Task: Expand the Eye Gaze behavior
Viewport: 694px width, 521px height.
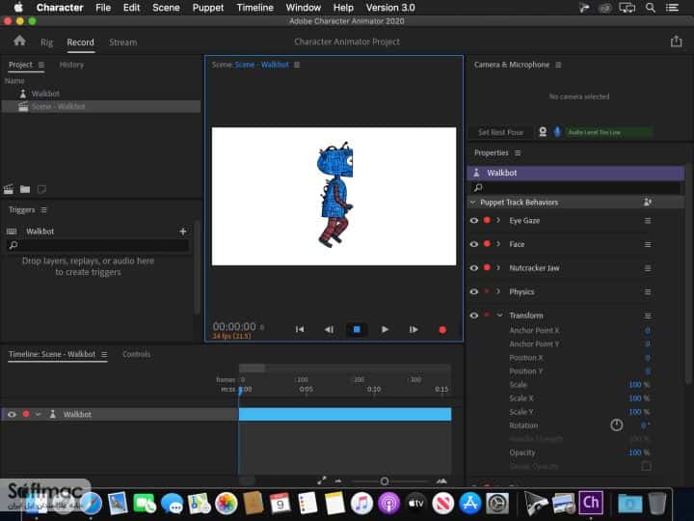Action: click(x=498, y=220)
